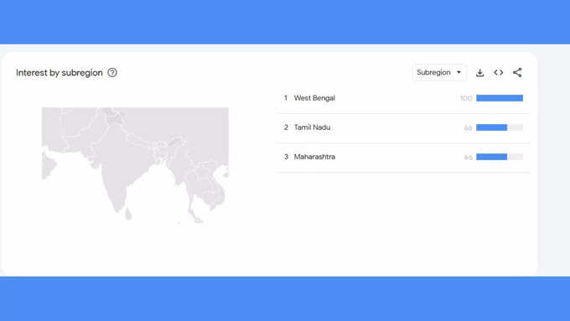Image resolution: width=570 pixels, height=321 pixels.
Task: Click Sri Lanka on the map
Action: pos(128,214)
